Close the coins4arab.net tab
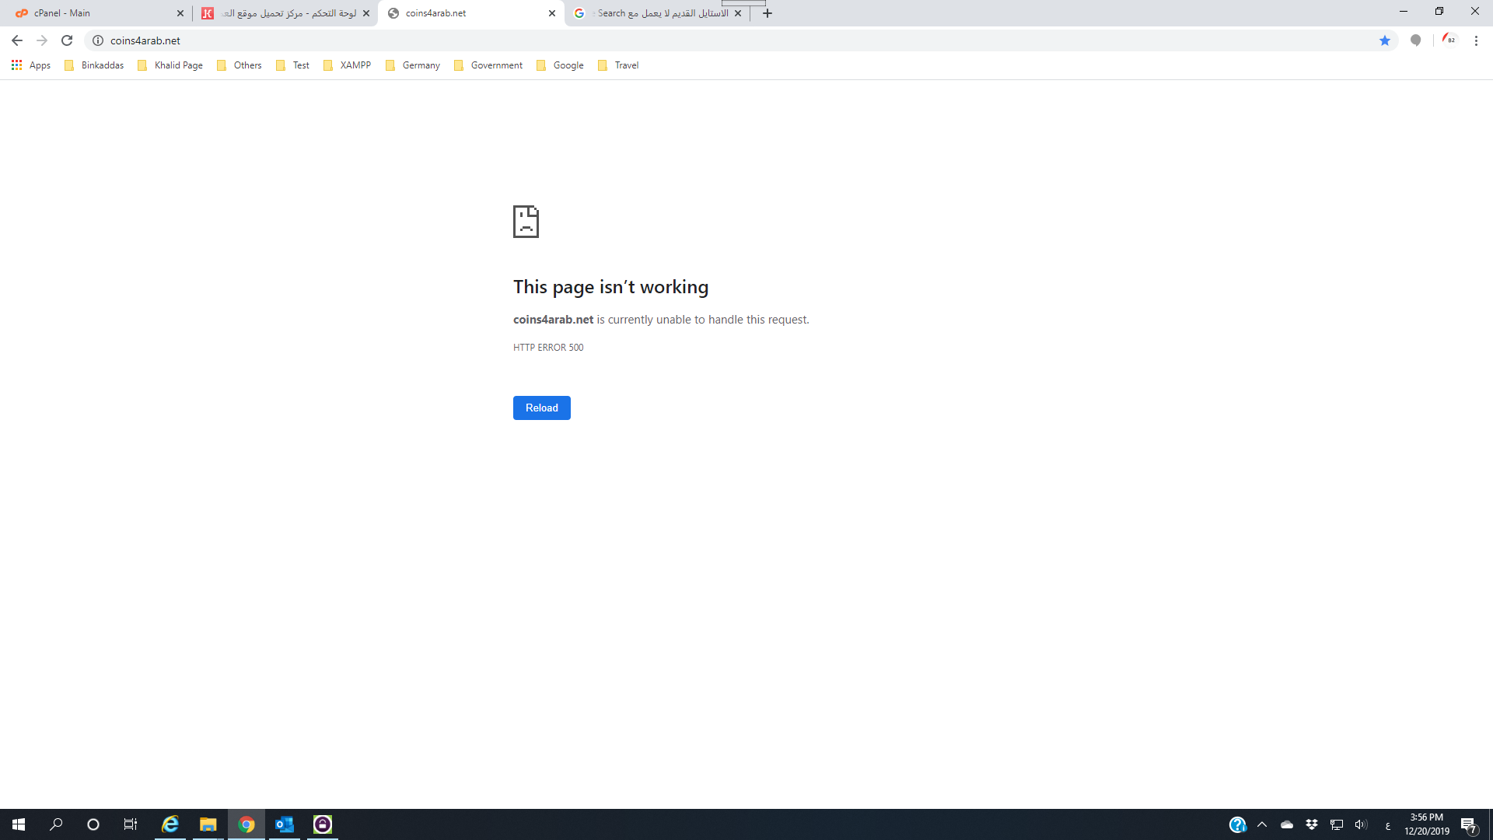Screen dimensions: 1493x840 [552, 13]
